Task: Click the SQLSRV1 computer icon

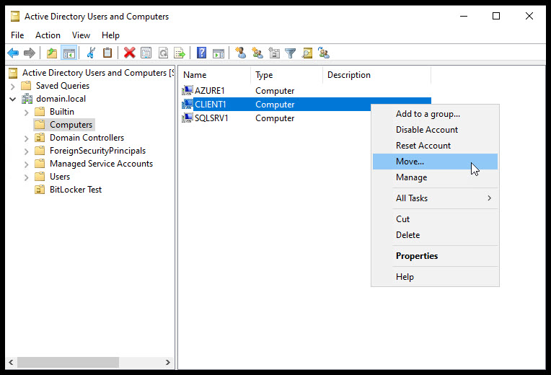Action: (188, 118)
